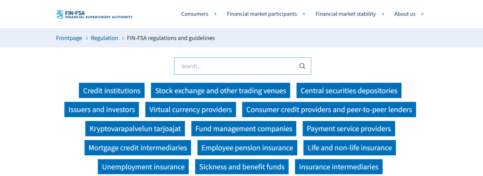This screenshot has width=483, height=176.
Task: Open Kryptovarapalvelun tarjoajat category
Action: point(135,128)
